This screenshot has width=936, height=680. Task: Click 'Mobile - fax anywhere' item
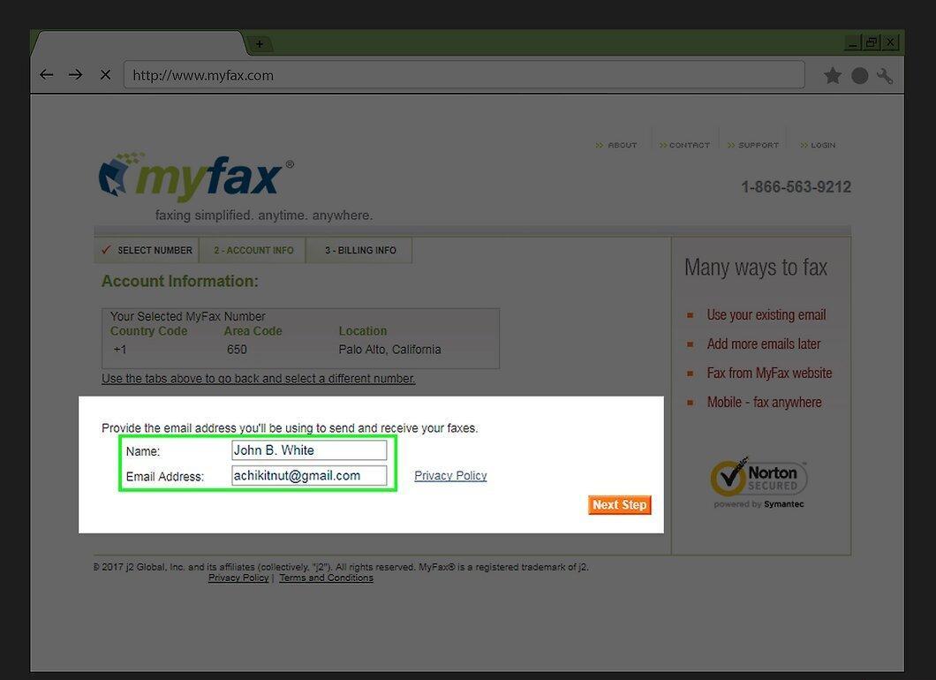[764, 403]
